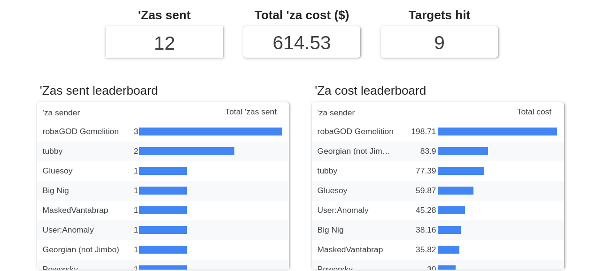
Task: Click the Targets hit scorecard showing 9
Action: pyautogui.click(x=439, y=43)
